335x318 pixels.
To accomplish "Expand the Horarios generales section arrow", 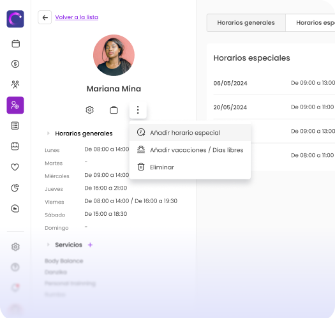I will 48,133.
